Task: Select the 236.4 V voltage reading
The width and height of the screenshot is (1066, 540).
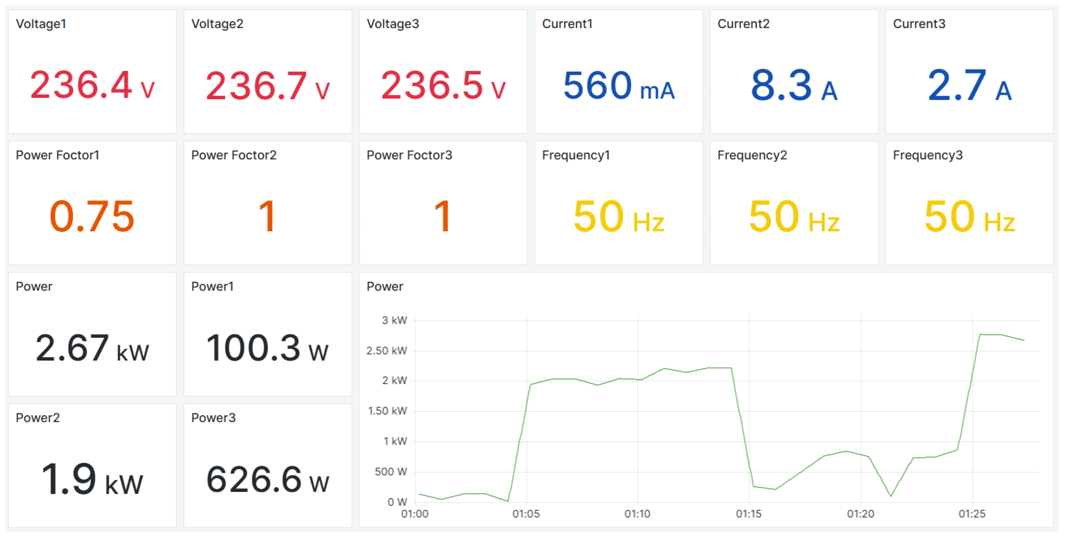Action: (92, 85)
